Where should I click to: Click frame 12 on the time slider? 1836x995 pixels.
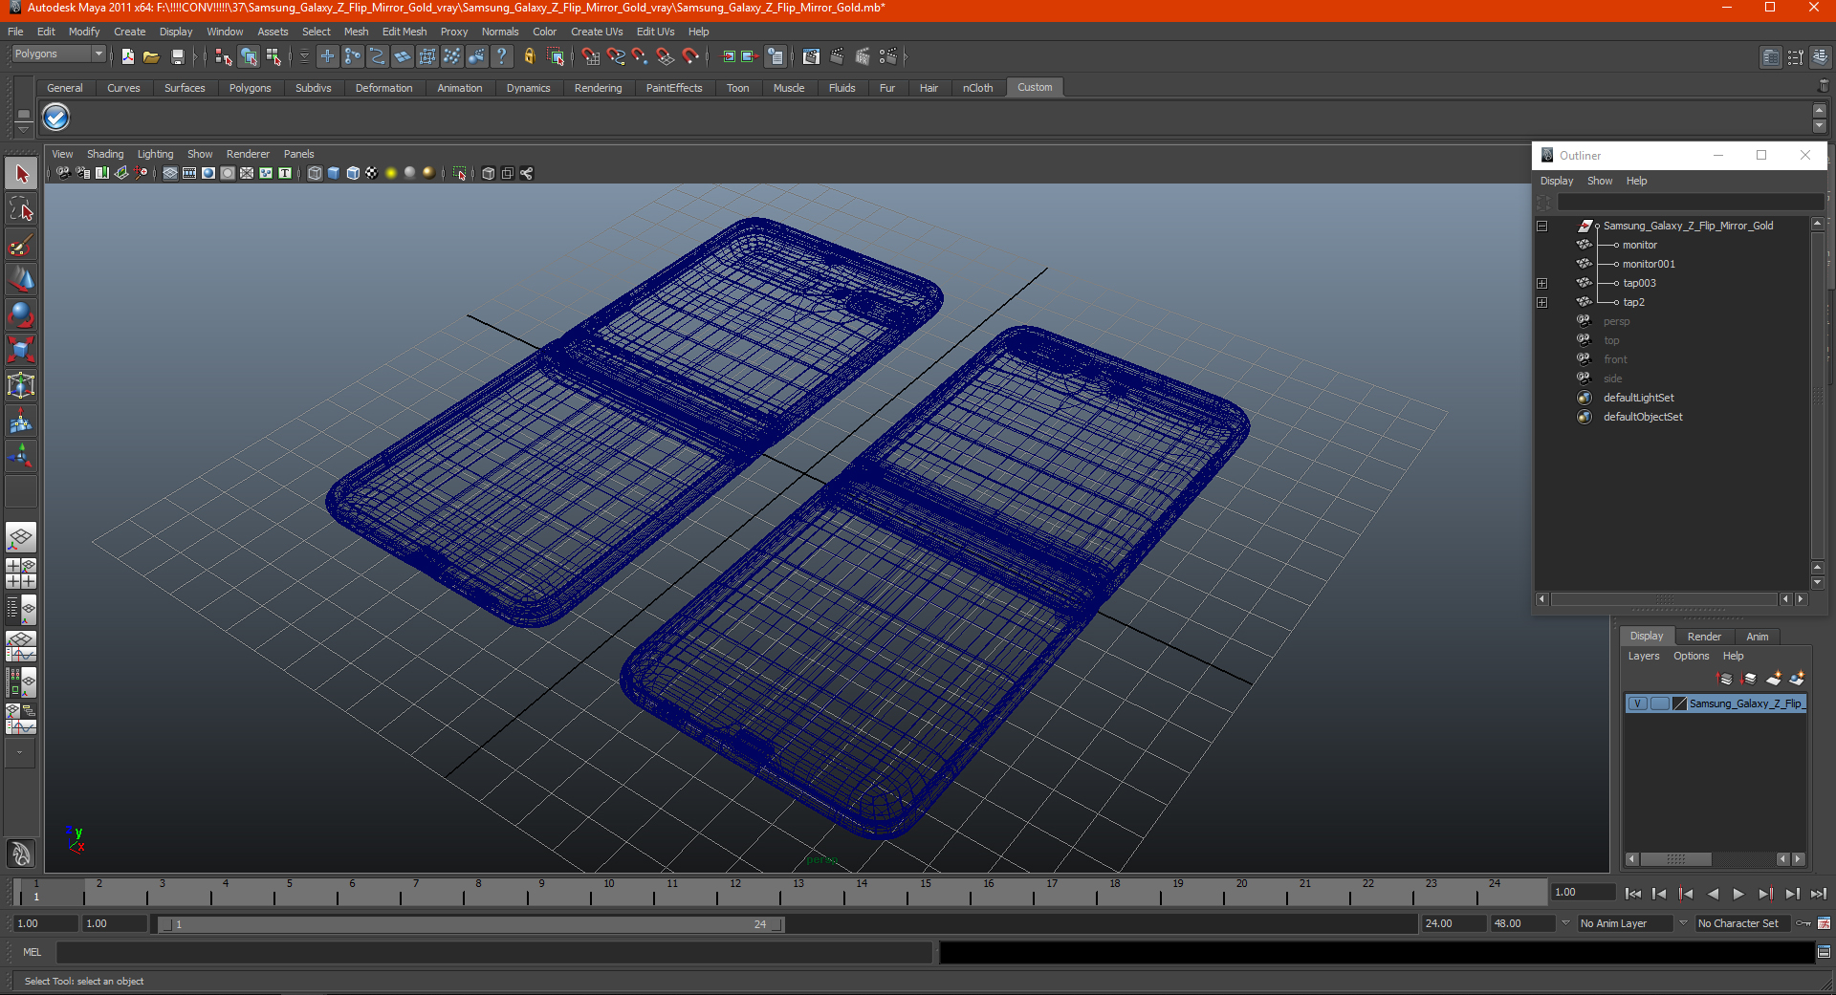735,892
